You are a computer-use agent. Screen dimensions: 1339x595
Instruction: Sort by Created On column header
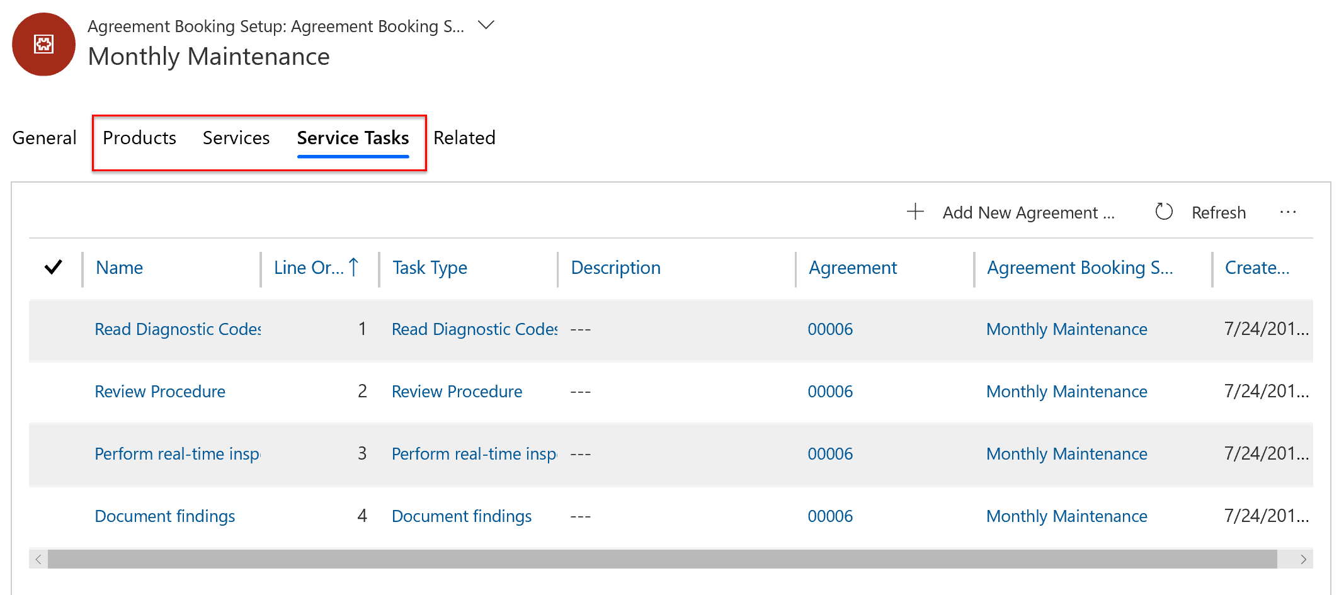1257,268
